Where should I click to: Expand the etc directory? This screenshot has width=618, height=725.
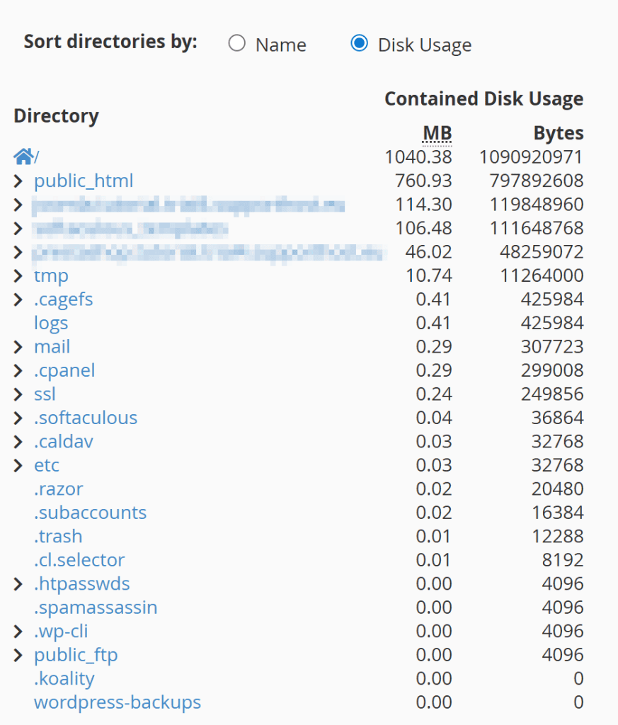click(x=18, y=465)
